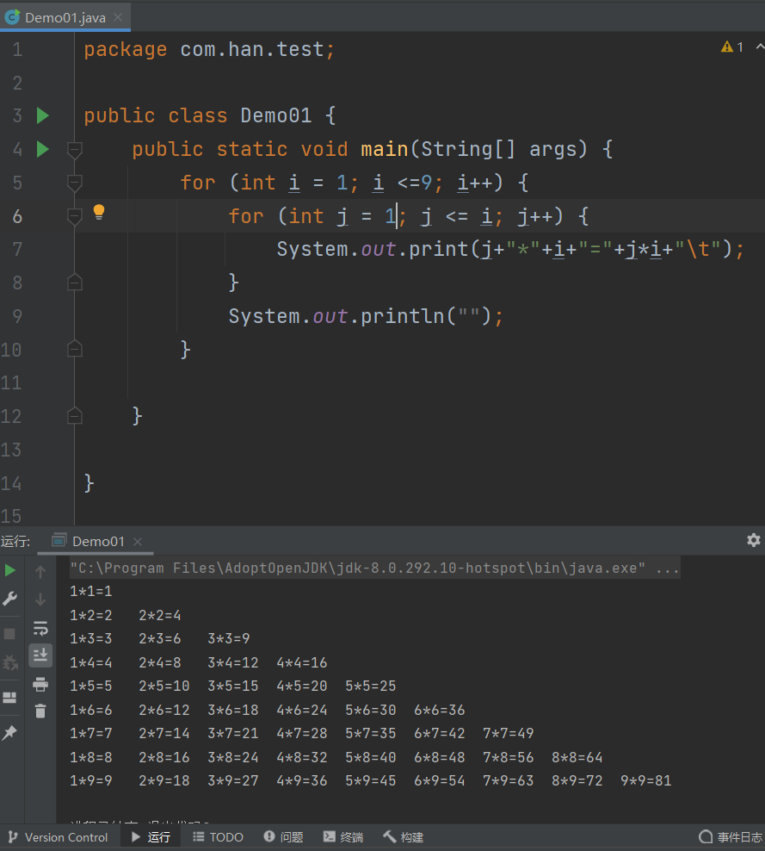Click line number 9 in the gutter

click(x=17, y=316)
